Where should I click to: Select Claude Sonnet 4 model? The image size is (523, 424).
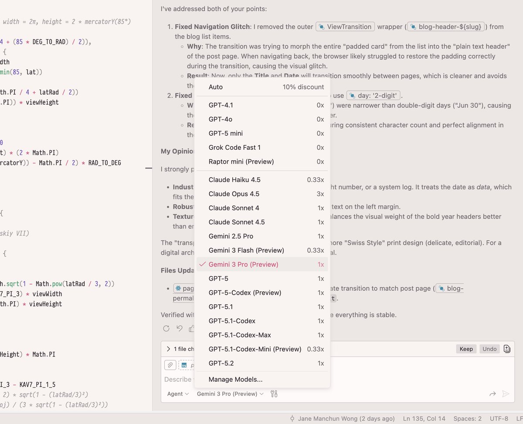pos(262,208)
